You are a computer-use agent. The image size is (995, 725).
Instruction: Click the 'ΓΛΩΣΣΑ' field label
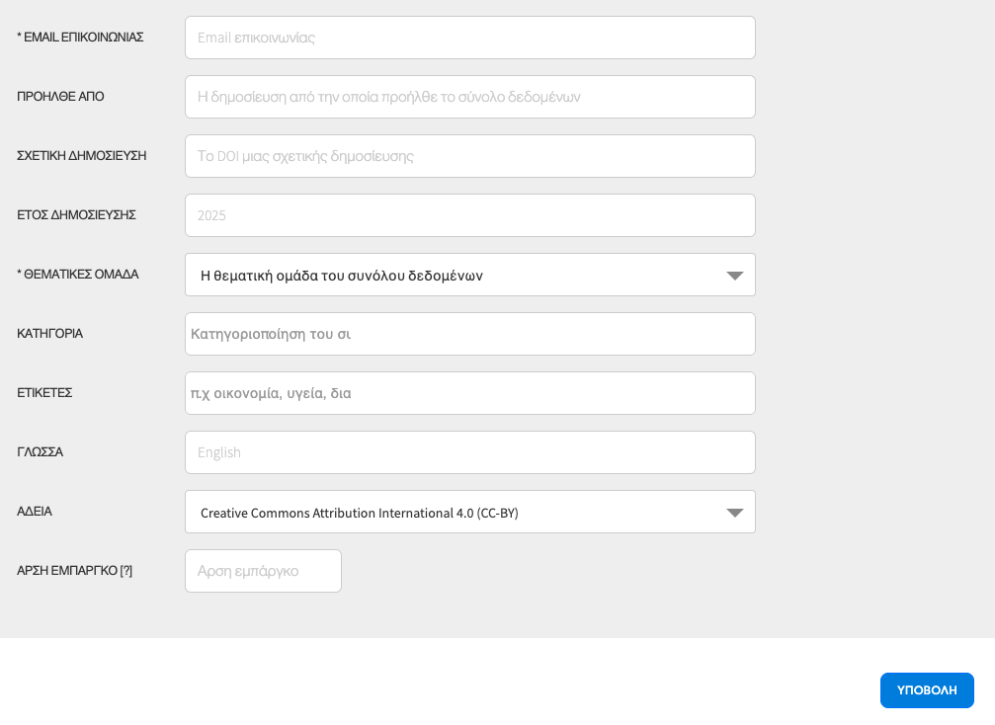41,452
